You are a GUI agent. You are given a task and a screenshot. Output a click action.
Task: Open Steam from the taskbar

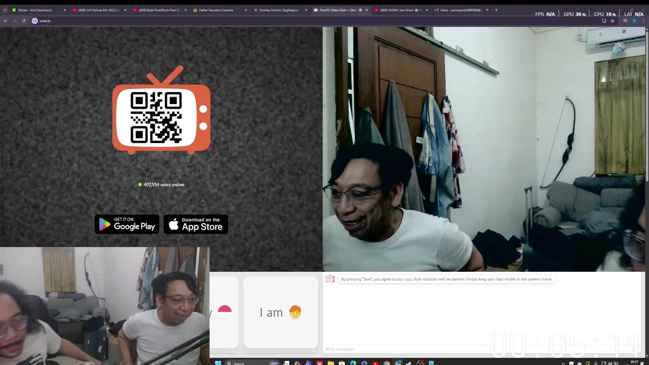[409, 363]
